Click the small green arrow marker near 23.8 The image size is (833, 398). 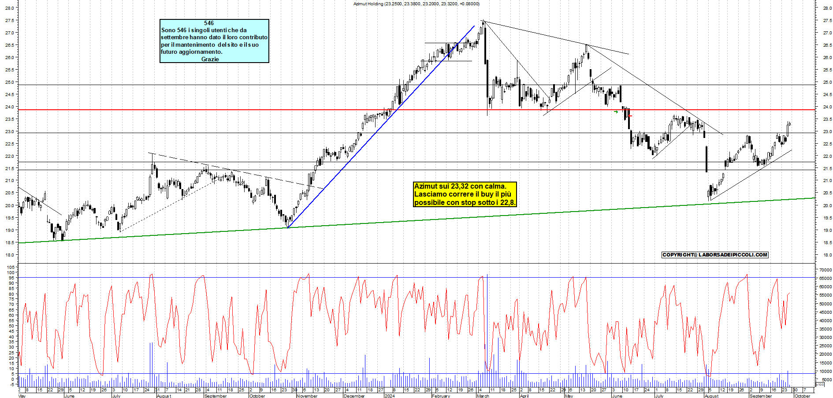(x=616, y=112)
